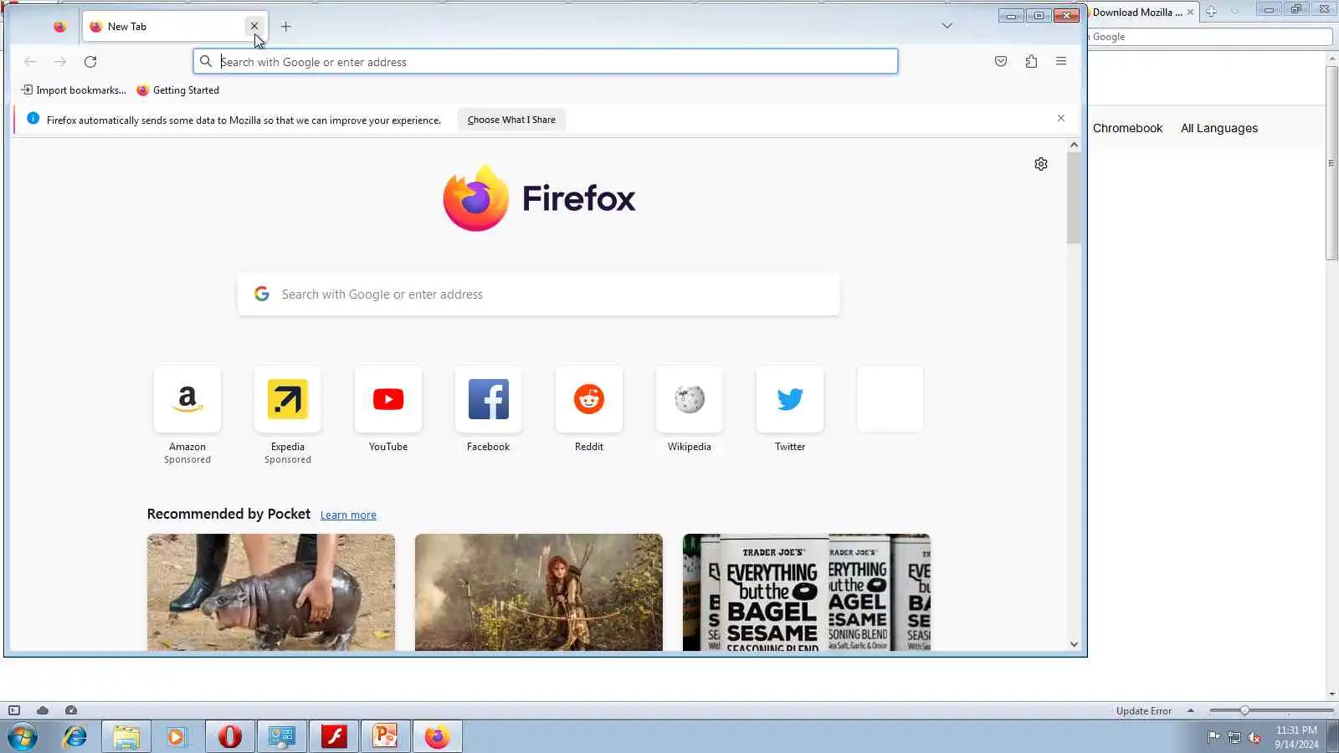Close the New Tab tab
The height and width of the screenshot is (753, 1339).
click(x=254, y=26)
